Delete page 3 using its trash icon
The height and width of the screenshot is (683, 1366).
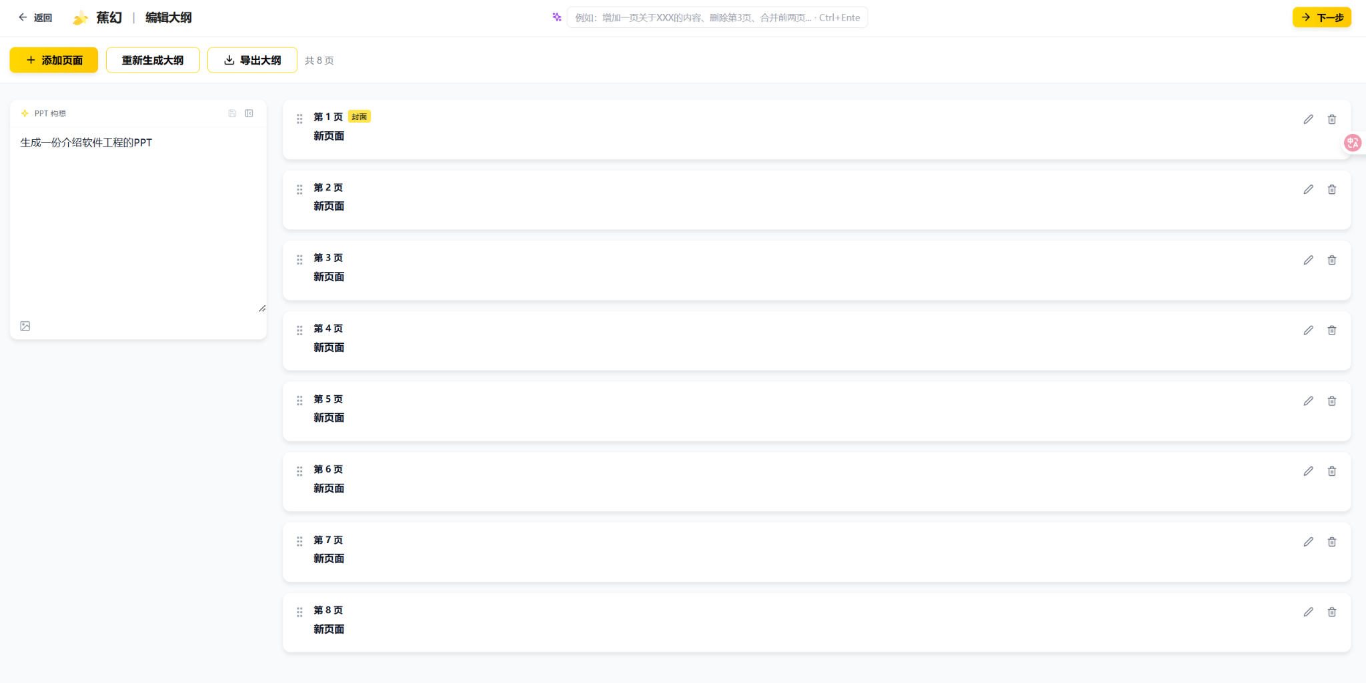pyautogui.click(x=1331, y=260)
